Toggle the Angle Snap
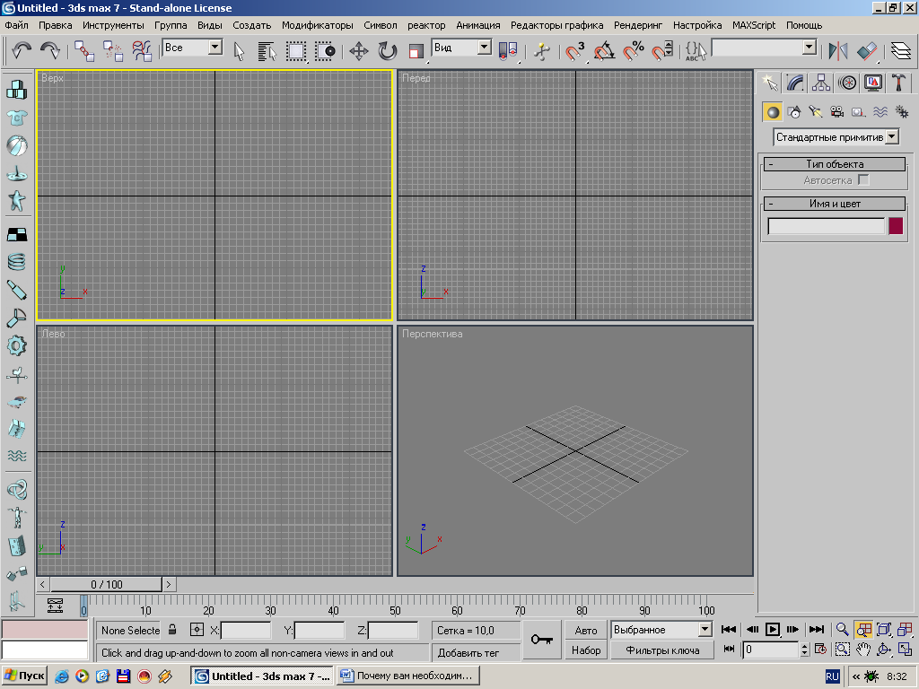The height and width of the screenshot is (689, 919). (604, 50)
